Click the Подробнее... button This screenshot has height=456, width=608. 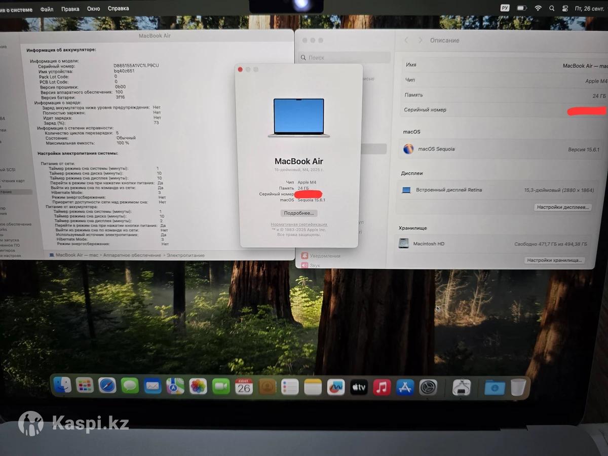[299, 213]
